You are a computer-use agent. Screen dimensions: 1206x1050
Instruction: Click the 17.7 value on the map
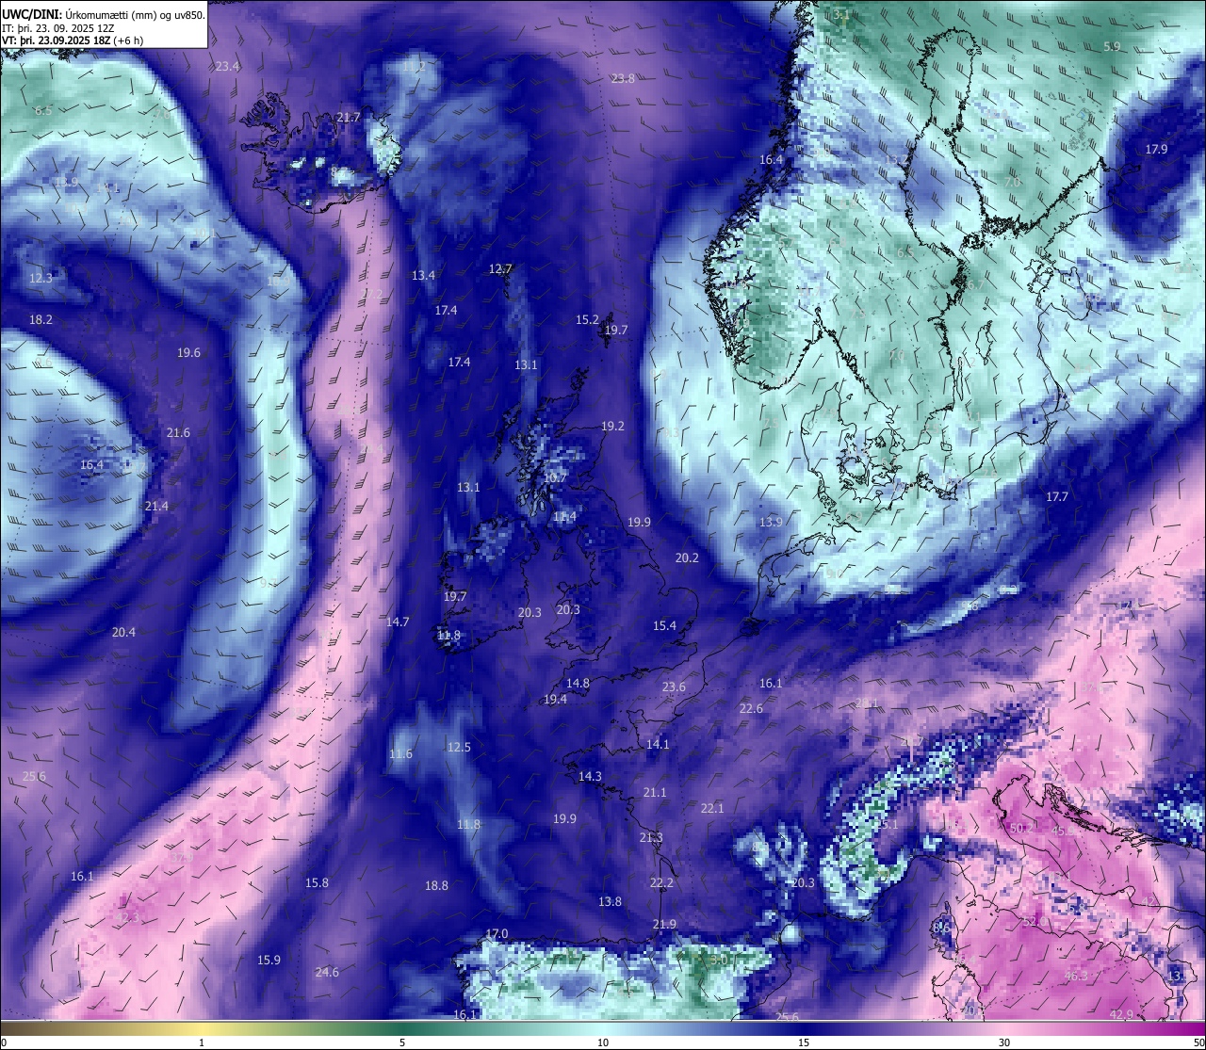1057,496
